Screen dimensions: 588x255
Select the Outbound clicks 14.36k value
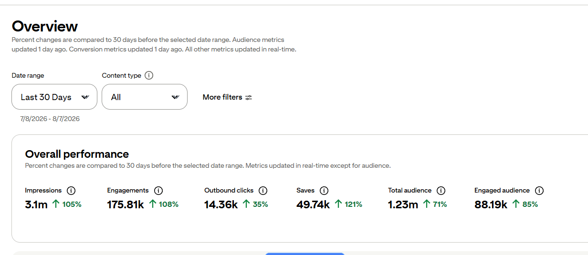pyautogui.click(x=221, y=204)
